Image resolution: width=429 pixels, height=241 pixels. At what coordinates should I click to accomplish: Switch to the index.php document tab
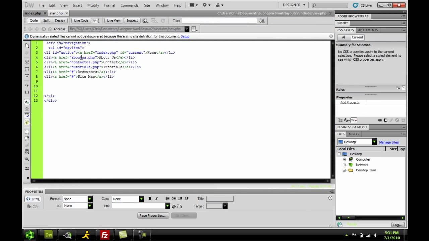[x=33, y=13]
